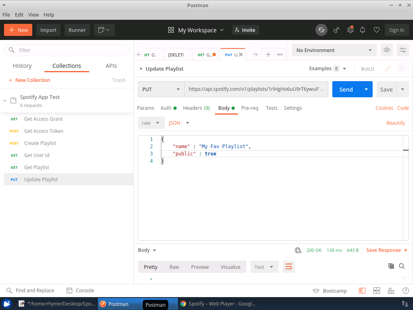The width and height of the screenshot is (413, 310).
Task: Click the request URL field
Action: point(256,89)
